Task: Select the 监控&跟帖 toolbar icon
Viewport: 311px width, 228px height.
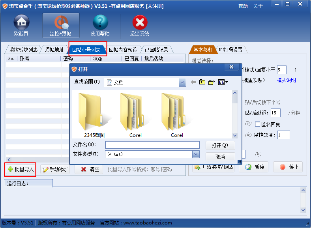Action: [61, 25]
